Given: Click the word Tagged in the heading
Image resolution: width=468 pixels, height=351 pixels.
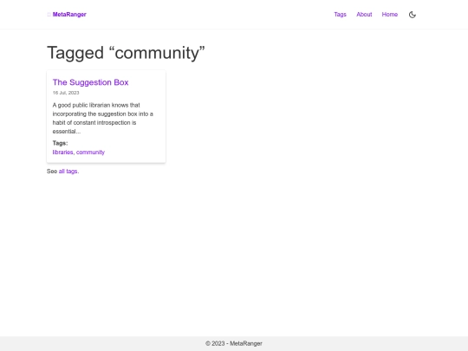Looking at the screenshot, I should (x=75, y=53).
